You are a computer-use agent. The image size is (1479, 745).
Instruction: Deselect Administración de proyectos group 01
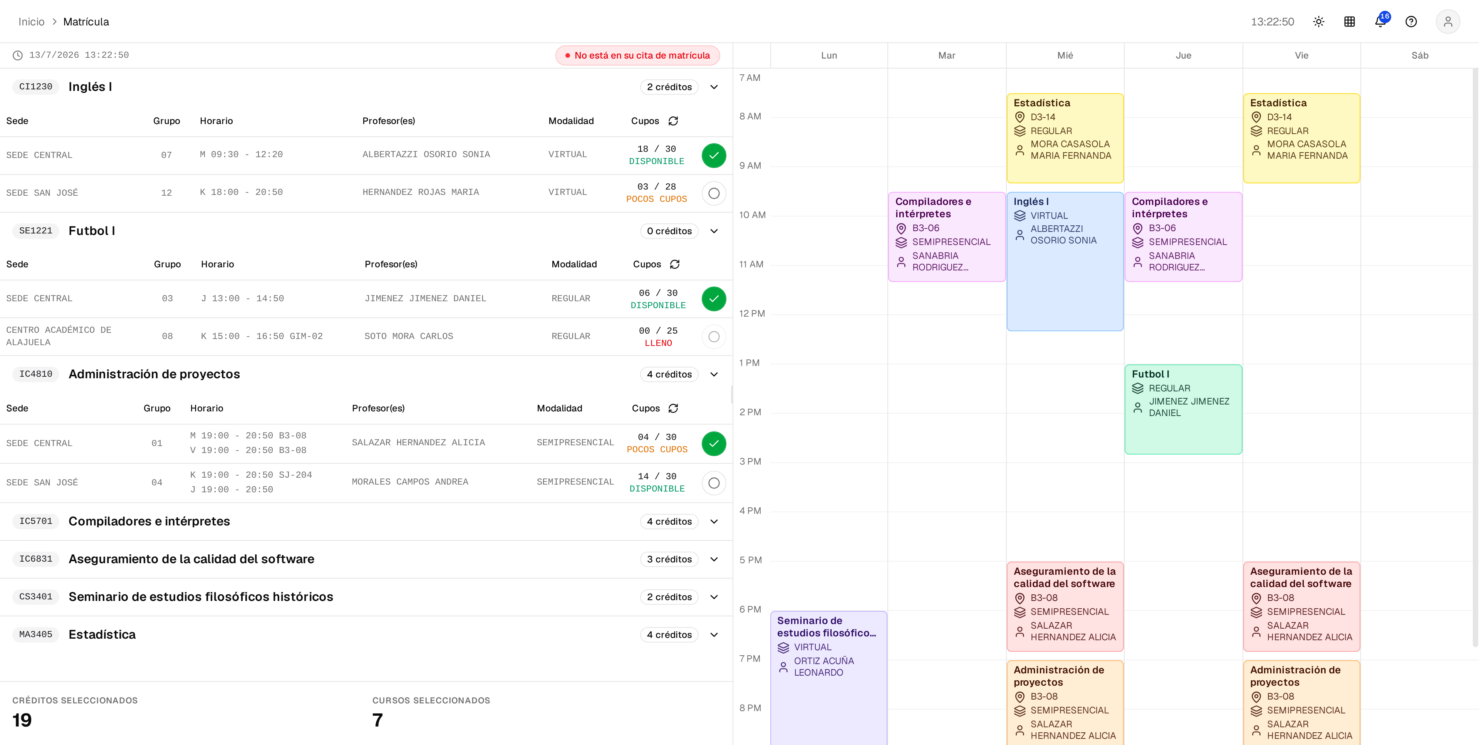(714, 444)
